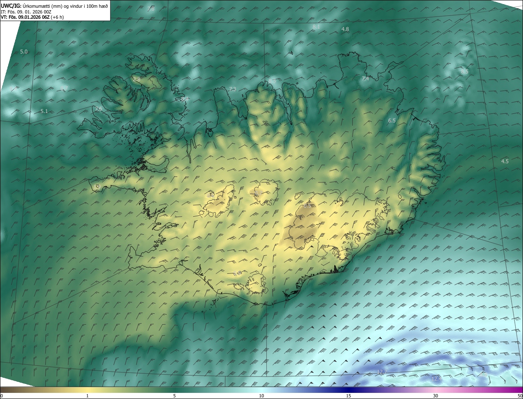Click the title 'Úrkomumætti (mm) og vindur í 100m hæð'
Image resolution: width=523 pixels, height=399 pixels.
[65, 6]
